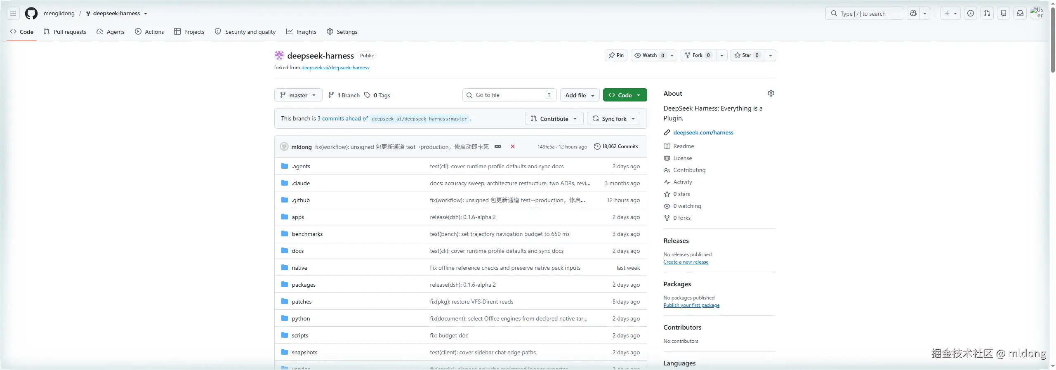Open the Star lists dropdown arrow
The height and width of the screenshot is (370, 1056).
pyautogui.click(x=771, y=55)
